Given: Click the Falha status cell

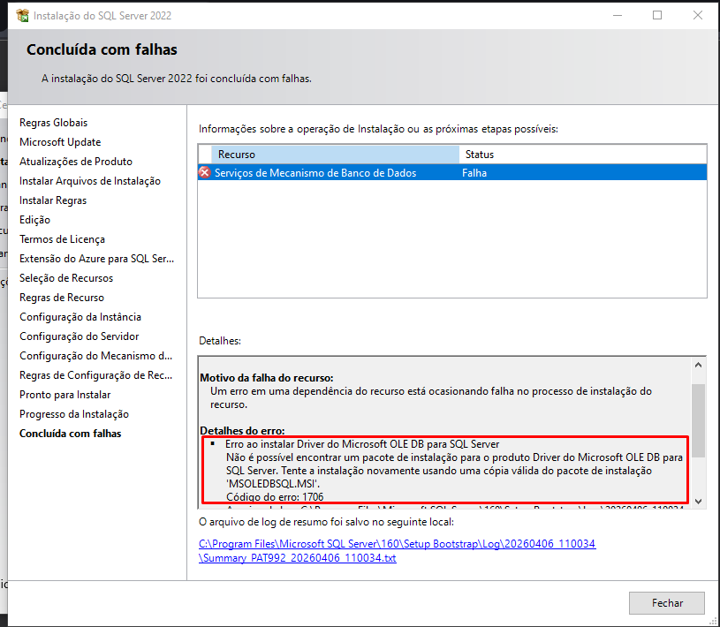Looking at the screenshot, I should 474,173.
